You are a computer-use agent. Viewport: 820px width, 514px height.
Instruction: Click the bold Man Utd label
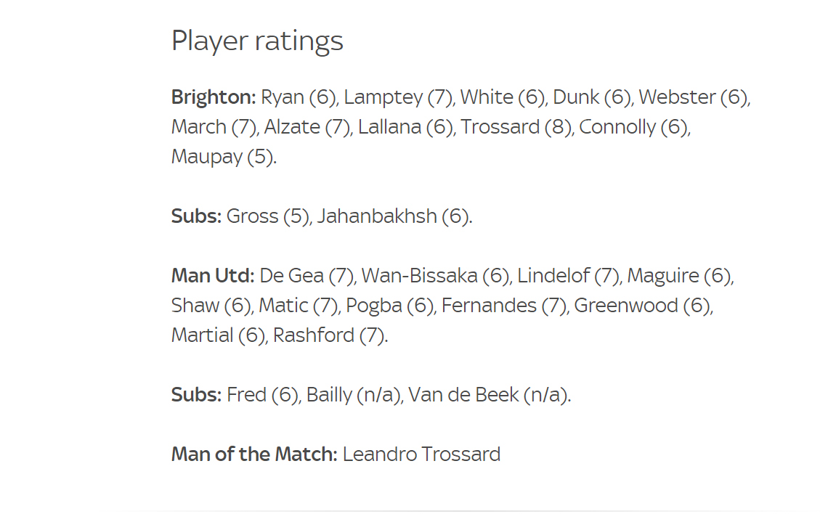pyautogui.click(x=213, y=276)
